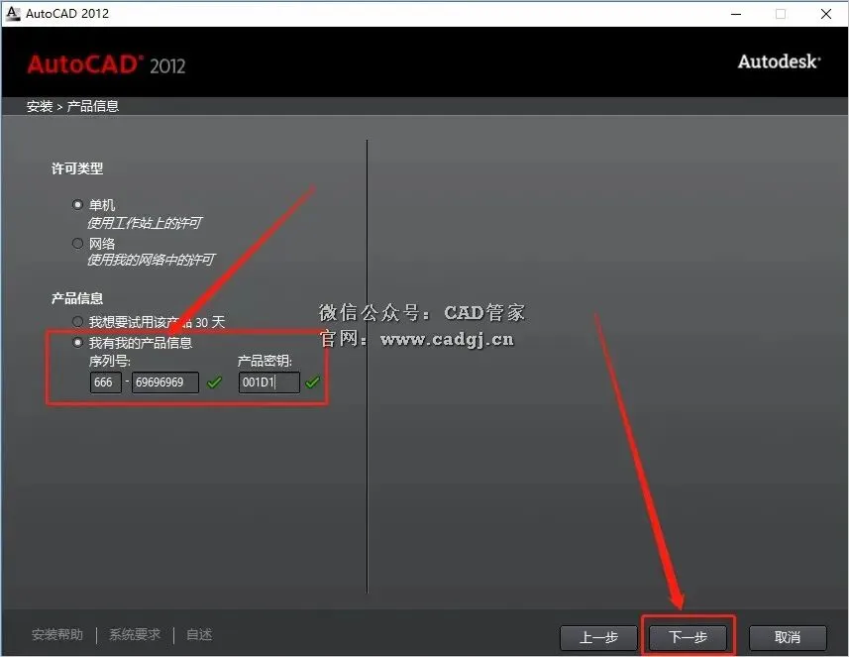Click the product key field containing 001D1

coord(269,383)
